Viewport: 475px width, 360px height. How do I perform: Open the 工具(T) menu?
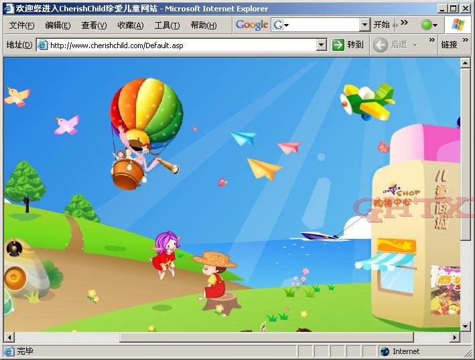point(167,25)
